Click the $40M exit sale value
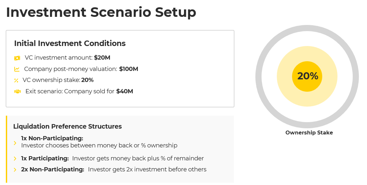The width and height of the screenshot is (367, 185). tap(125, 91)
